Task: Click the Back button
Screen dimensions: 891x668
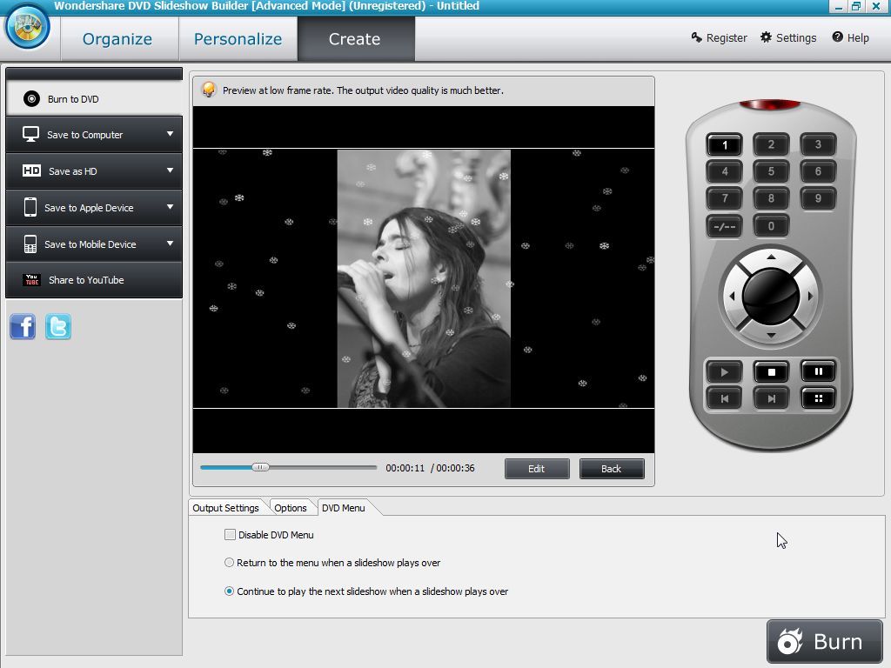Action: (x=612, y=469)
